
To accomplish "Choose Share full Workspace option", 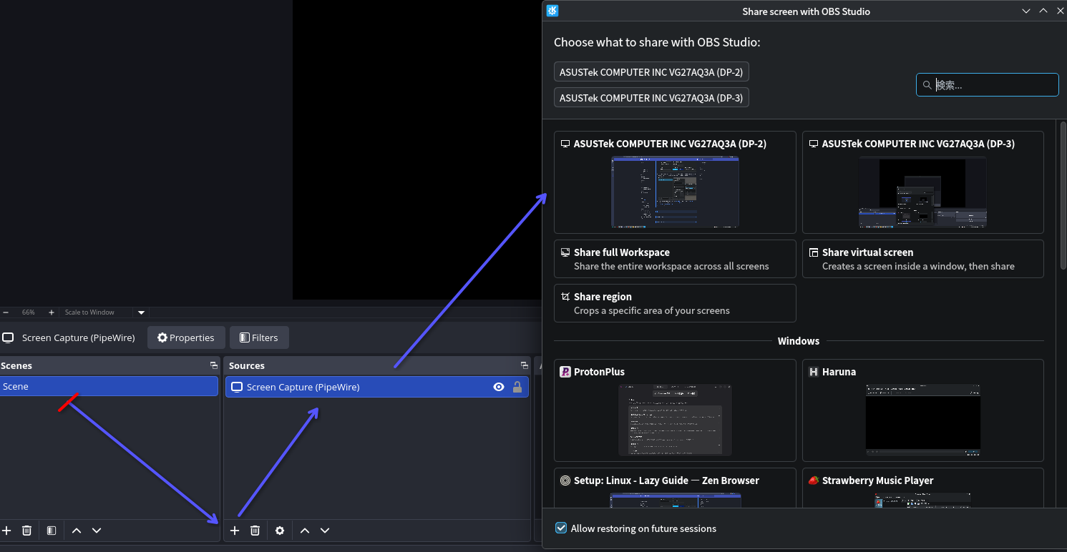I will (x=675, y=259).
